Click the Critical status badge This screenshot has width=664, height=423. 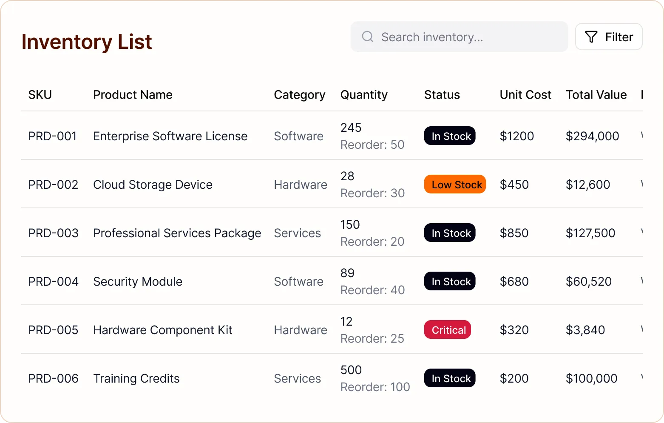447,329
